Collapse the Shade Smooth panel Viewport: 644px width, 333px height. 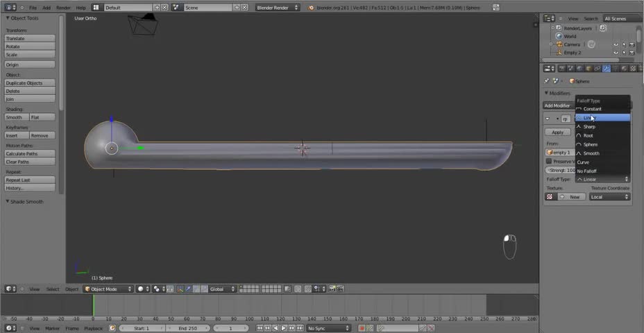coord(8,202)
